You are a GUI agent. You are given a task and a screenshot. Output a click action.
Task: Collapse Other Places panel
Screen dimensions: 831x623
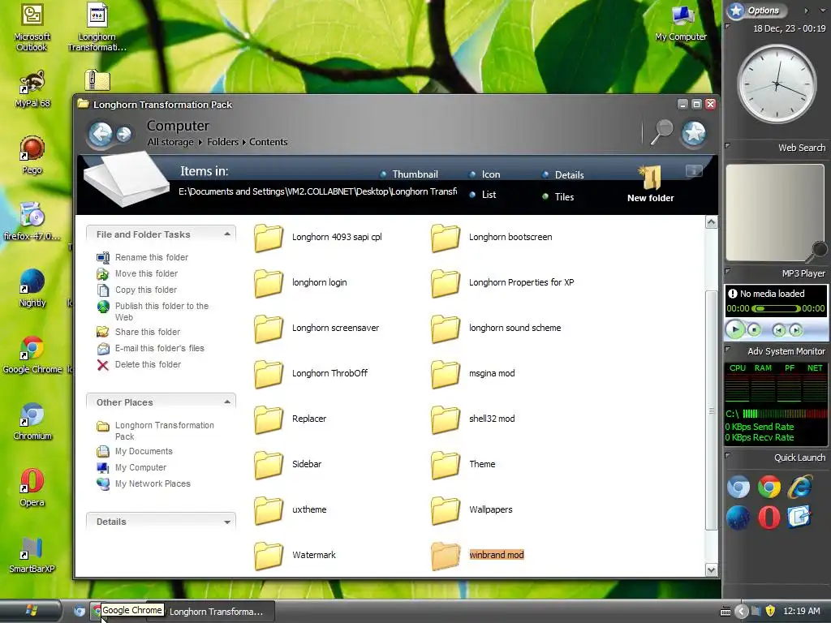pyautogui.click(x=227, y=402)
